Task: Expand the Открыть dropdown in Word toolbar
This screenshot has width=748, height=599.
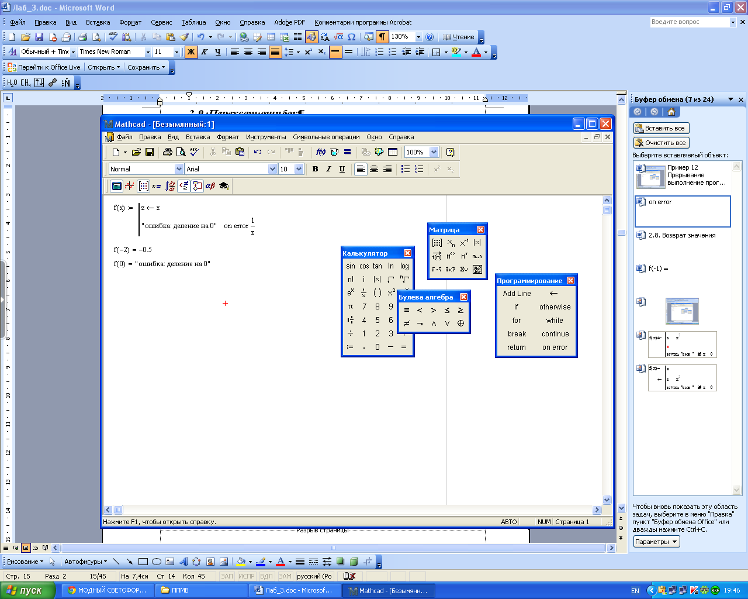Action: click(x=104, y=67)
